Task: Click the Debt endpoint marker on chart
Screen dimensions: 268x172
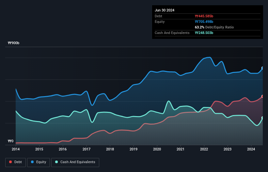Action: [263, 96]
